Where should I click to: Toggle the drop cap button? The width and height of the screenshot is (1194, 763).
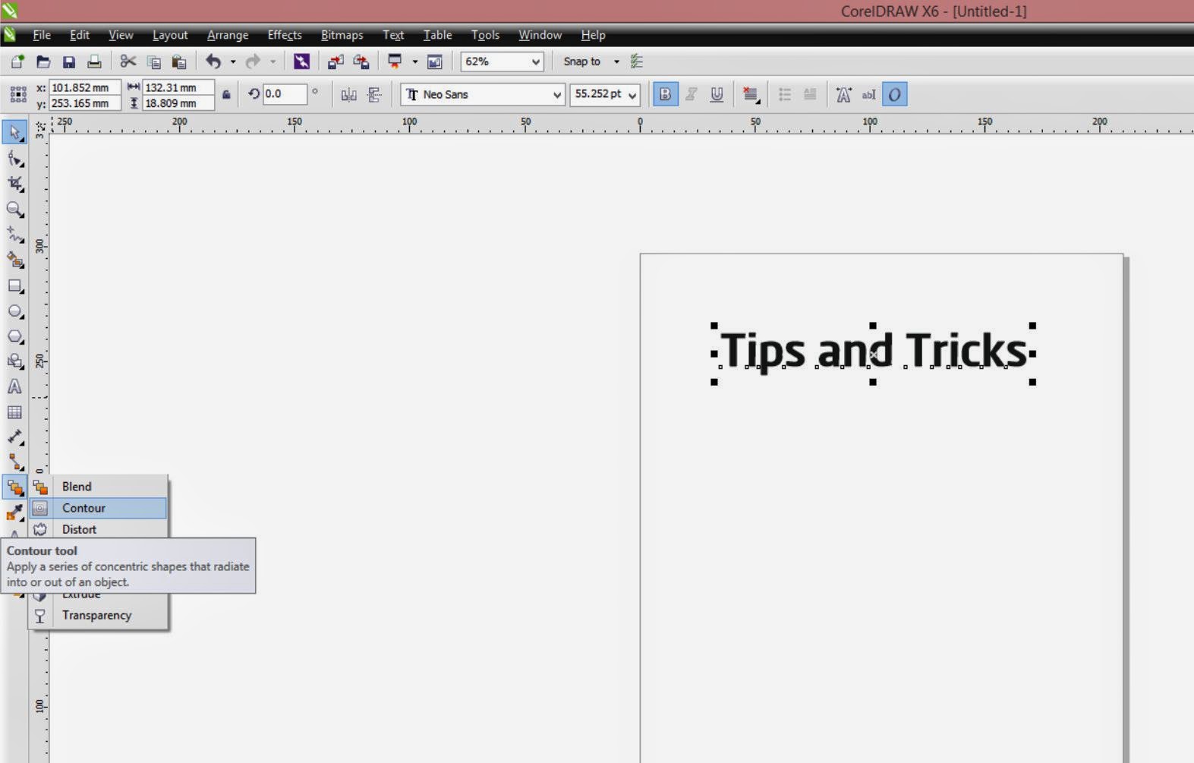tap(810, 95)
